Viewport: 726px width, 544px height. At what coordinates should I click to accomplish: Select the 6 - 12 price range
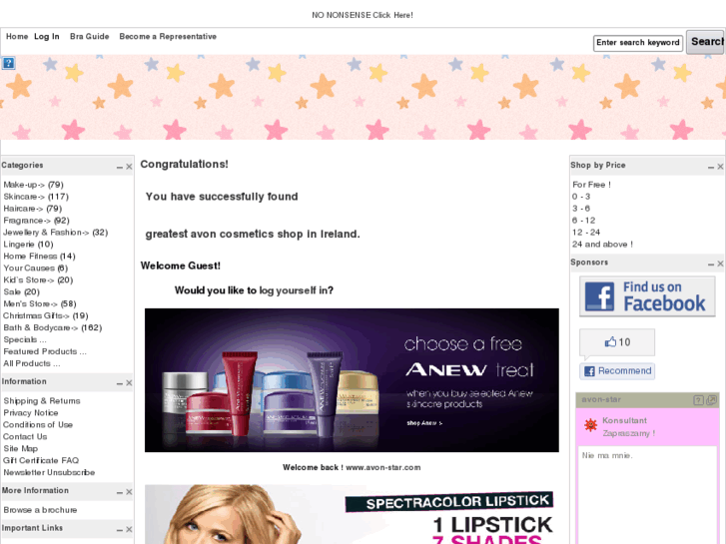point(584,221)
